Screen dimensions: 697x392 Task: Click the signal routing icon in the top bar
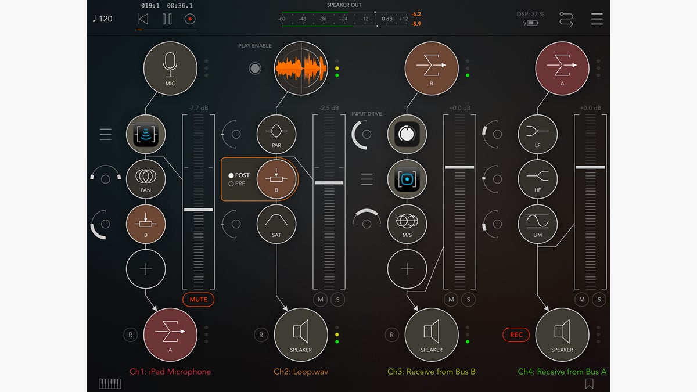coord(566,19)
